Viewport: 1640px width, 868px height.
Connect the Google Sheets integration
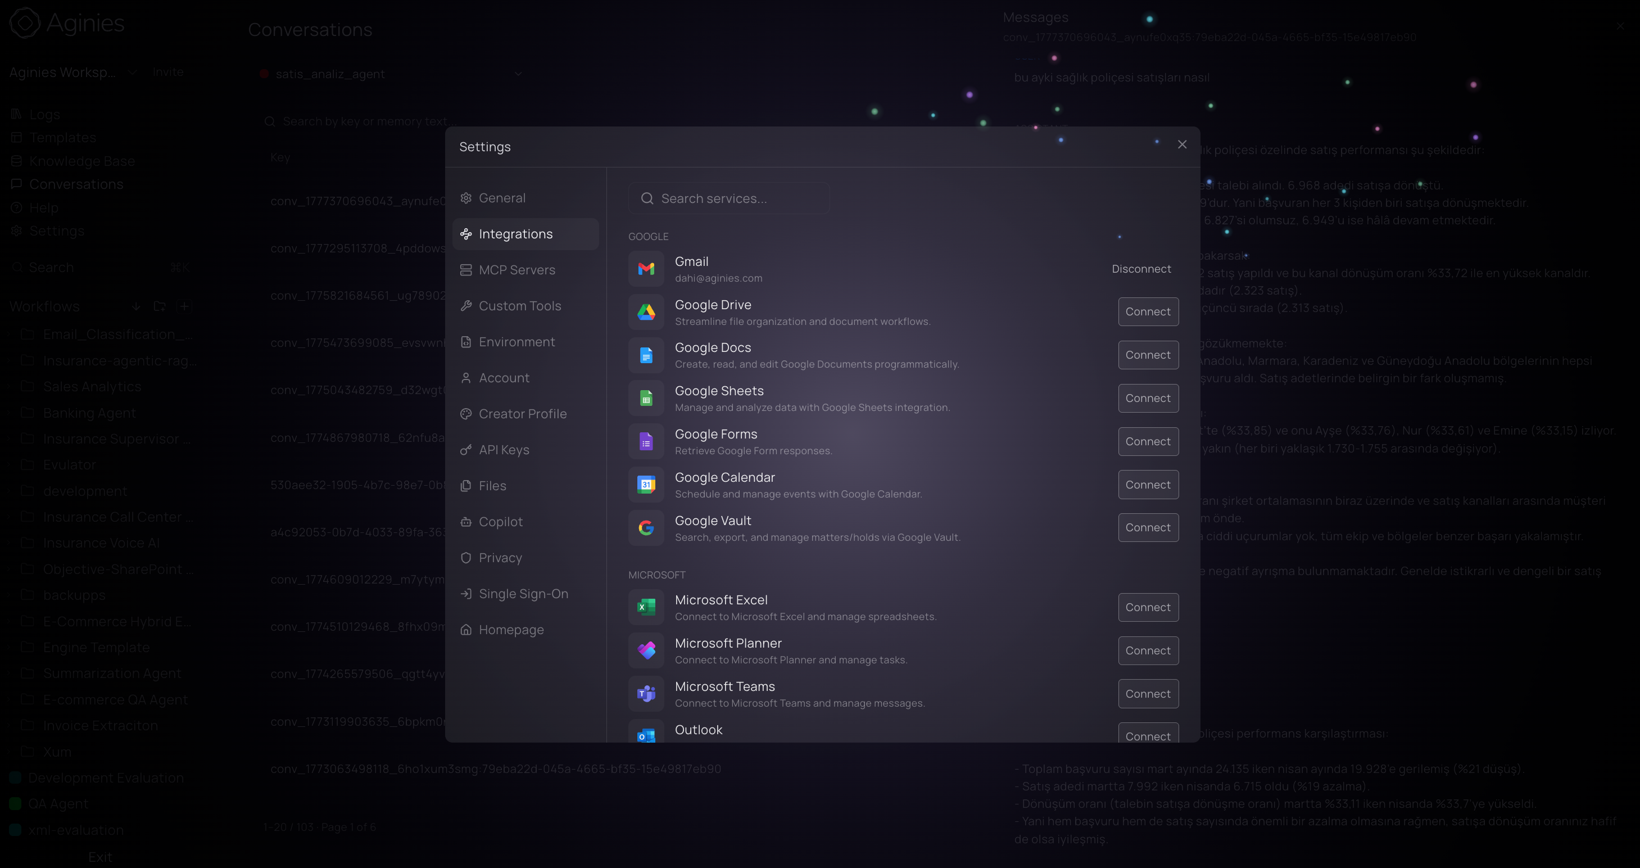coord(1148,399)
